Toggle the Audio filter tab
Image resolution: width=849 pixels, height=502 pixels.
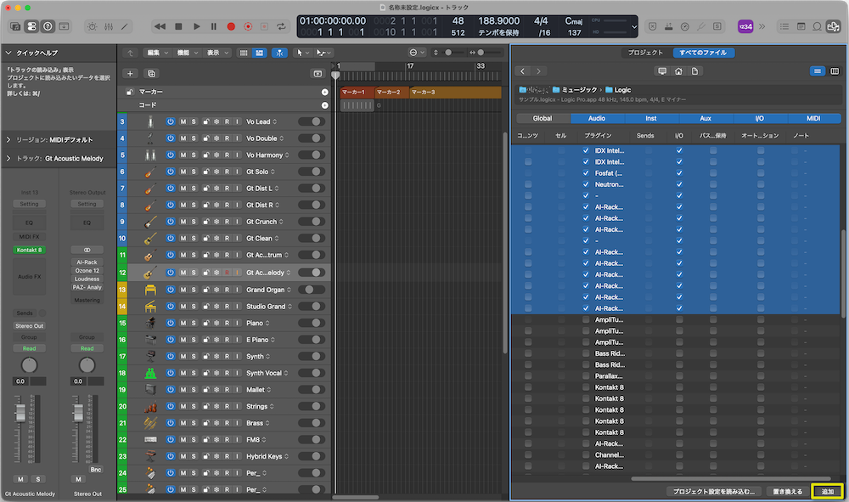(x=597, y=118)
